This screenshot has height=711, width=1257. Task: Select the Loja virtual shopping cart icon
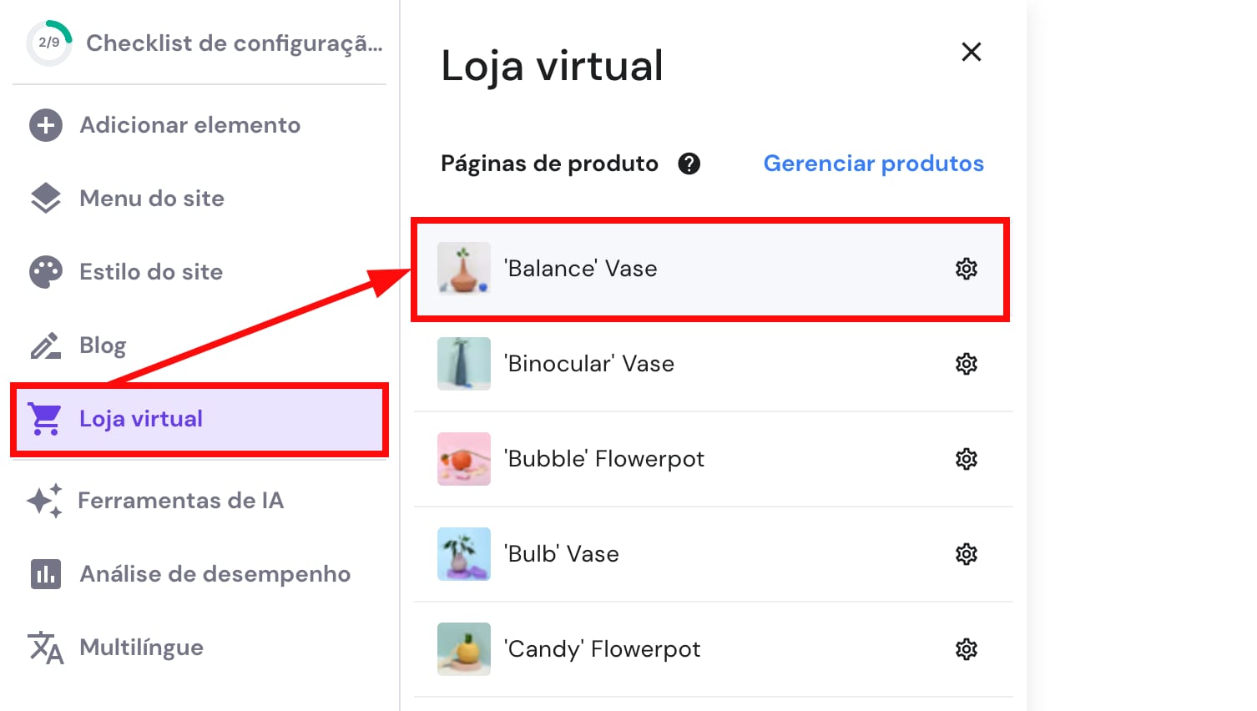click(44, 418)
